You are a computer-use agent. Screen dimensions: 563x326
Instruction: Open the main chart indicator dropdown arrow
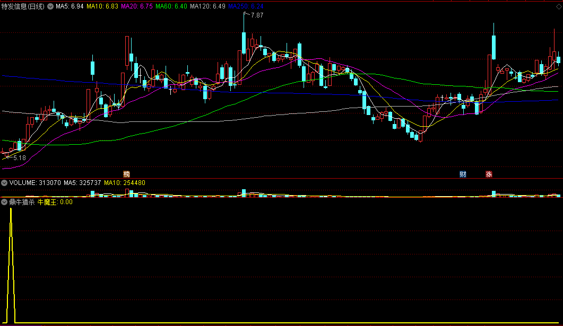point(50,6)
